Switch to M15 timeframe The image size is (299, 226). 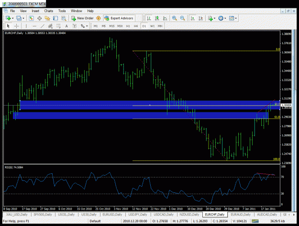point(112,26)
